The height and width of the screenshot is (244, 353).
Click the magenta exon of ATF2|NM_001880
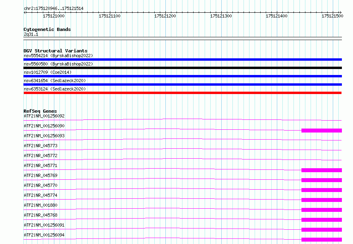point(322,210)
